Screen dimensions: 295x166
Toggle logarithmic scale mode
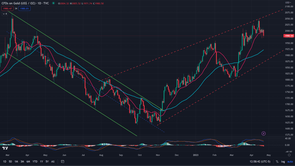click(283, 162)
